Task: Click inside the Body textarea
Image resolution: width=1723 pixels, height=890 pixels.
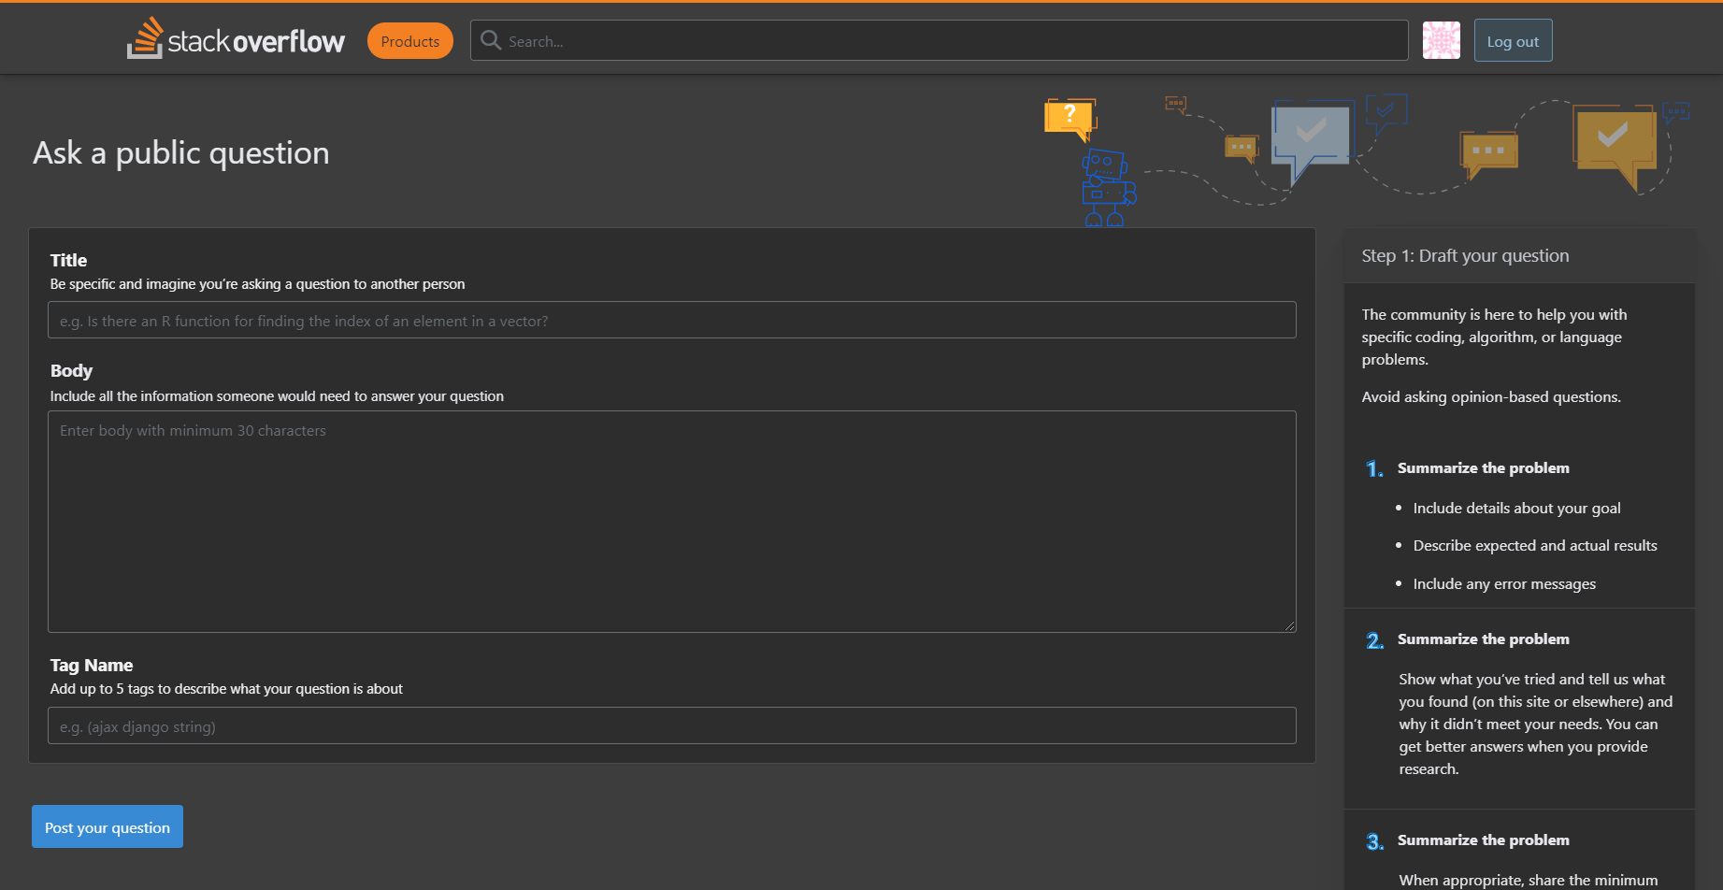Action: (672, 521)
